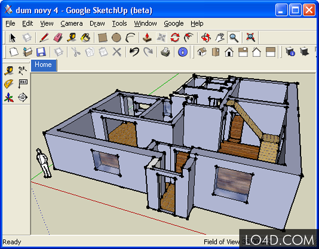Select the Axes tool
319x249 pixels.
pos(8,97)
